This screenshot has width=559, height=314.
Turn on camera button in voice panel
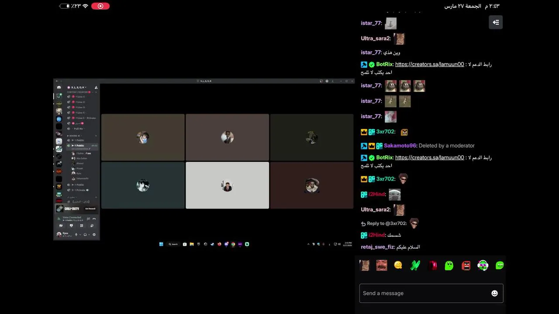coord(61,225)
